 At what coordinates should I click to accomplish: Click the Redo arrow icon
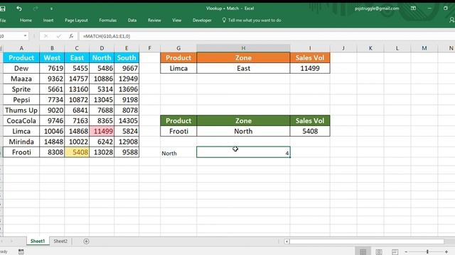pyautogui.click(x=35, y=8)
